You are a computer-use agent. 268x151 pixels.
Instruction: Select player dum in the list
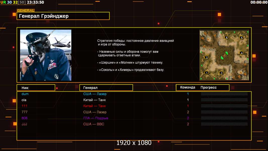(25, 94)
